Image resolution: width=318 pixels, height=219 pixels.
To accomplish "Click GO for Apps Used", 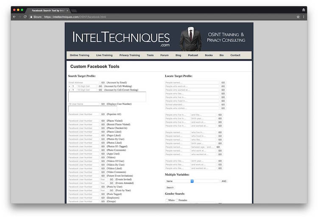I will (103, 154).
